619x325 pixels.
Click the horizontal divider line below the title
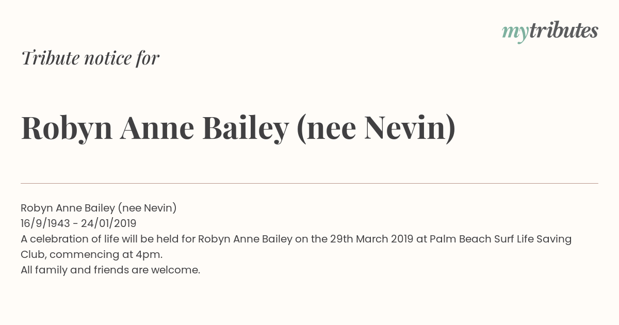point(309,183)
